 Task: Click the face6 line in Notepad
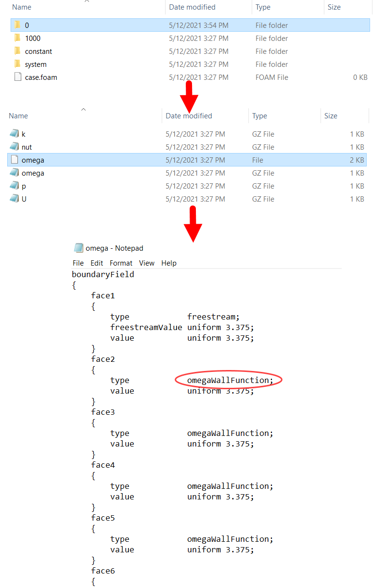(x=103, y=571)
